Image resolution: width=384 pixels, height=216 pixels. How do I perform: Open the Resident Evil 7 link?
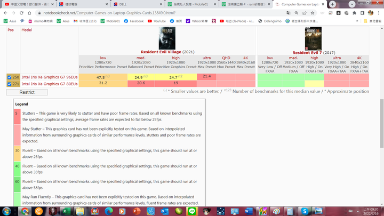click(x=307, y=53)
